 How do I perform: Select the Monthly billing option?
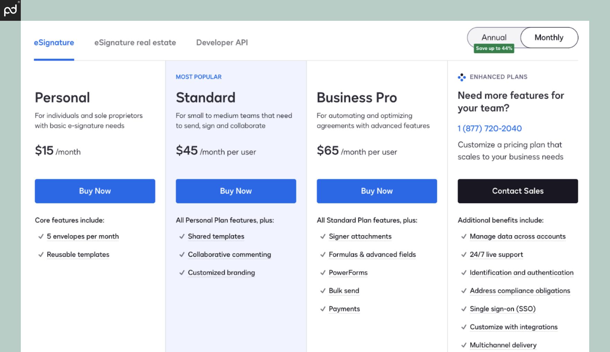(x=549, y=37)
